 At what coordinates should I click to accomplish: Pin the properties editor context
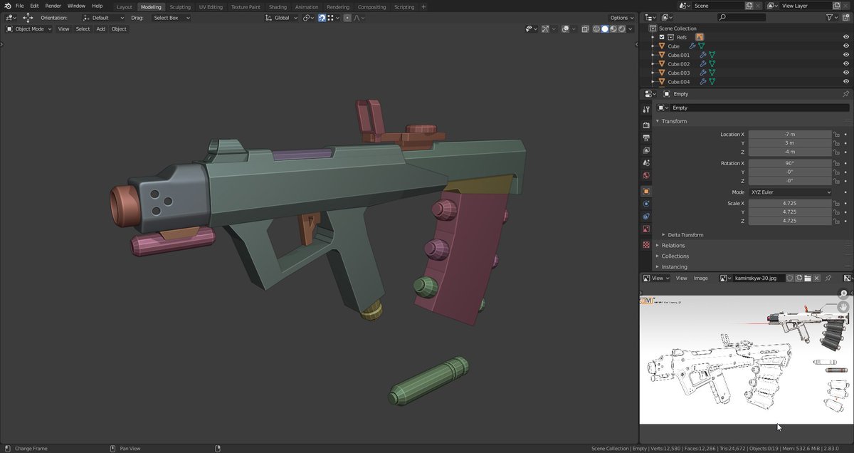[x=845, y=94]
